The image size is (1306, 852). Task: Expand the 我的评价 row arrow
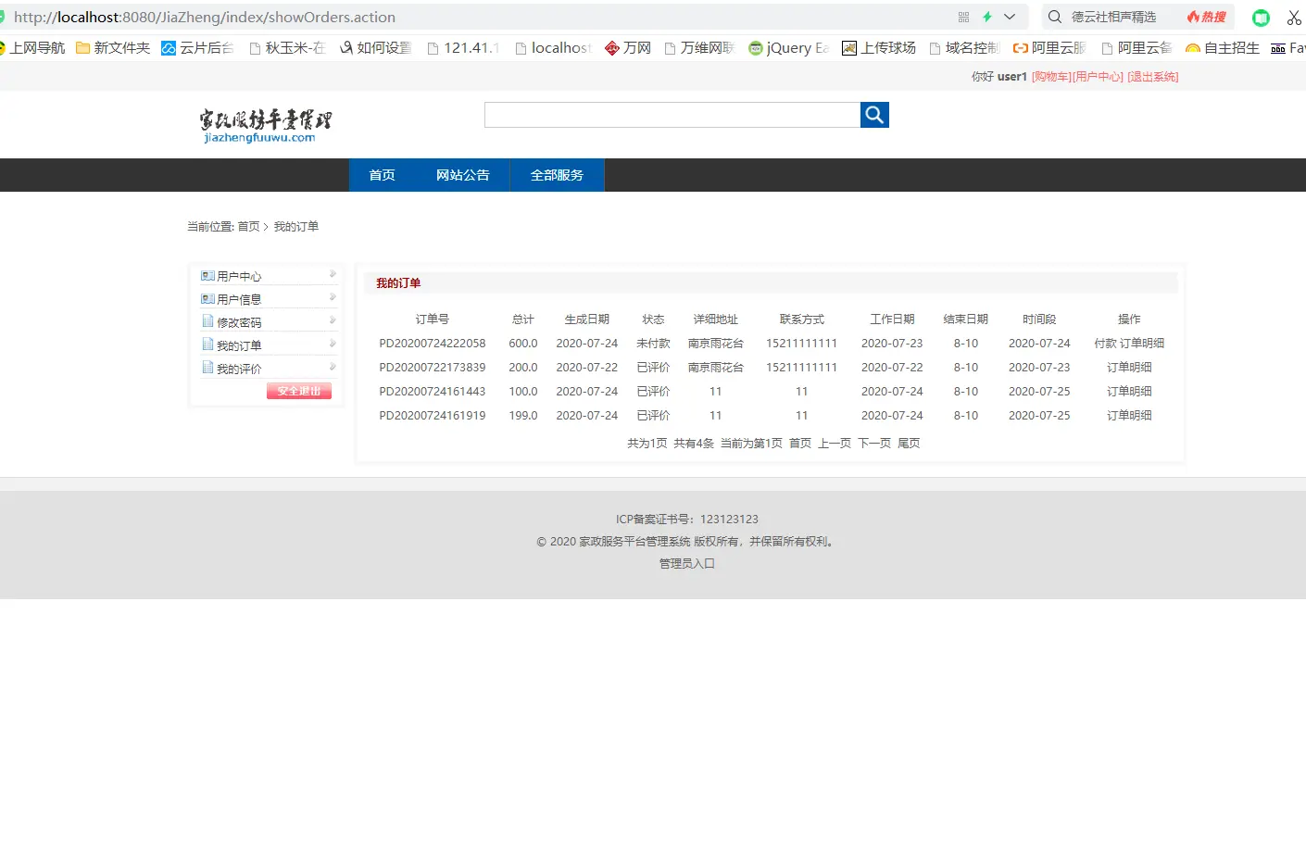coord(333,367)
